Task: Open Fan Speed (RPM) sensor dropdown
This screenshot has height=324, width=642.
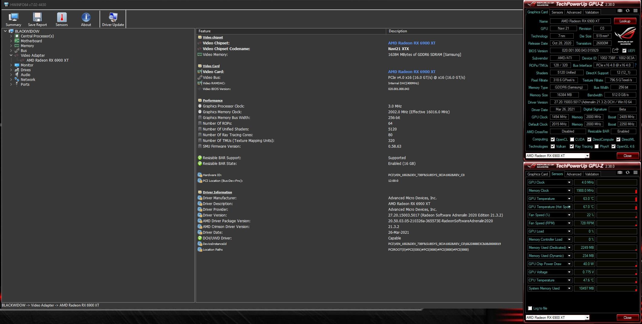Action: tap(569, 223)
